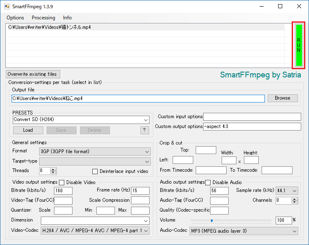Viewport: 309px width, 245px height.
Task: Click the Quantizer Scale field
Action: click(x=63, y=210)
